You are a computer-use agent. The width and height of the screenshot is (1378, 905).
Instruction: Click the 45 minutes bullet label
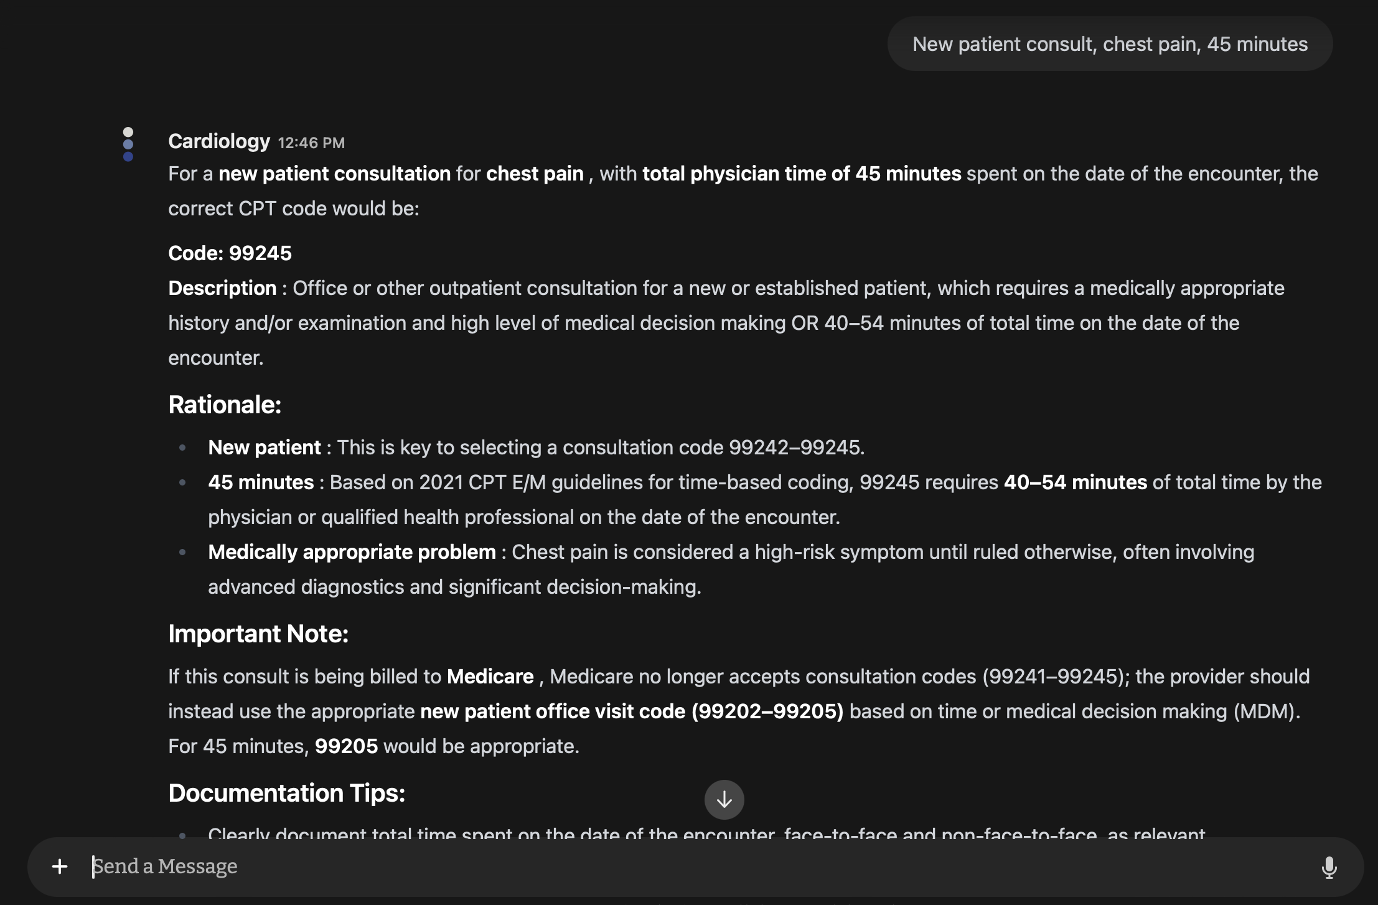260,482
